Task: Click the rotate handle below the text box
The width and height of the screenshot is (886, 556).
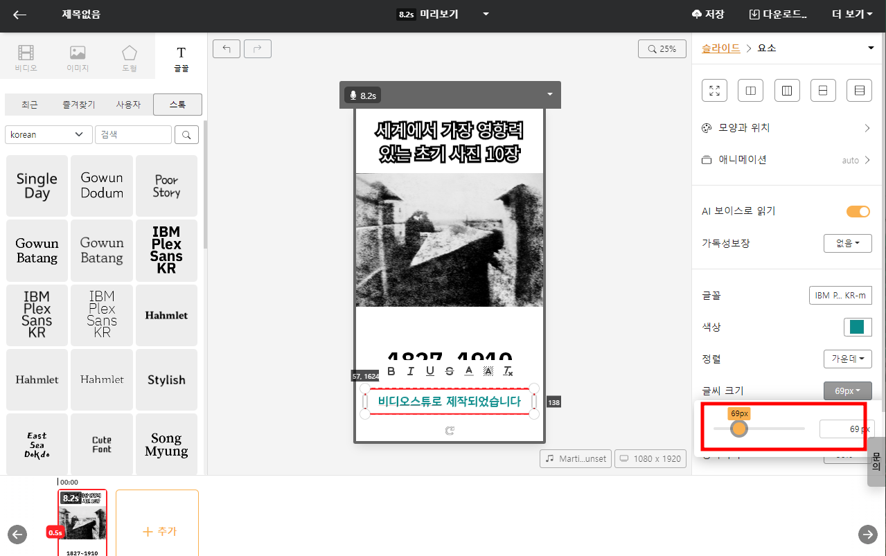Action: pos(450,431)
